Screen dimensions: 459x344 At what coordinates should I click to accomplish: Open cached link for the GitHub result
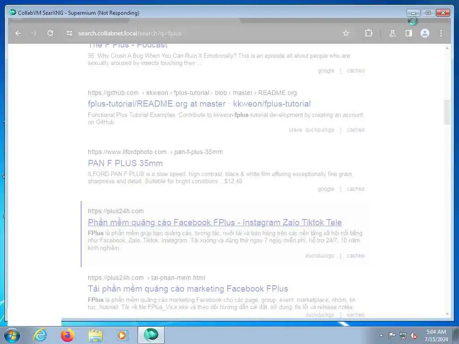[x=355, y=129]
